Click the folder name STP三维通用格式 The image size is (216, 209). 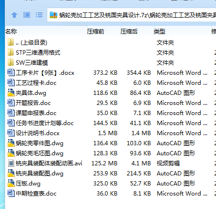pyautogui.click(x=38, y=53)
